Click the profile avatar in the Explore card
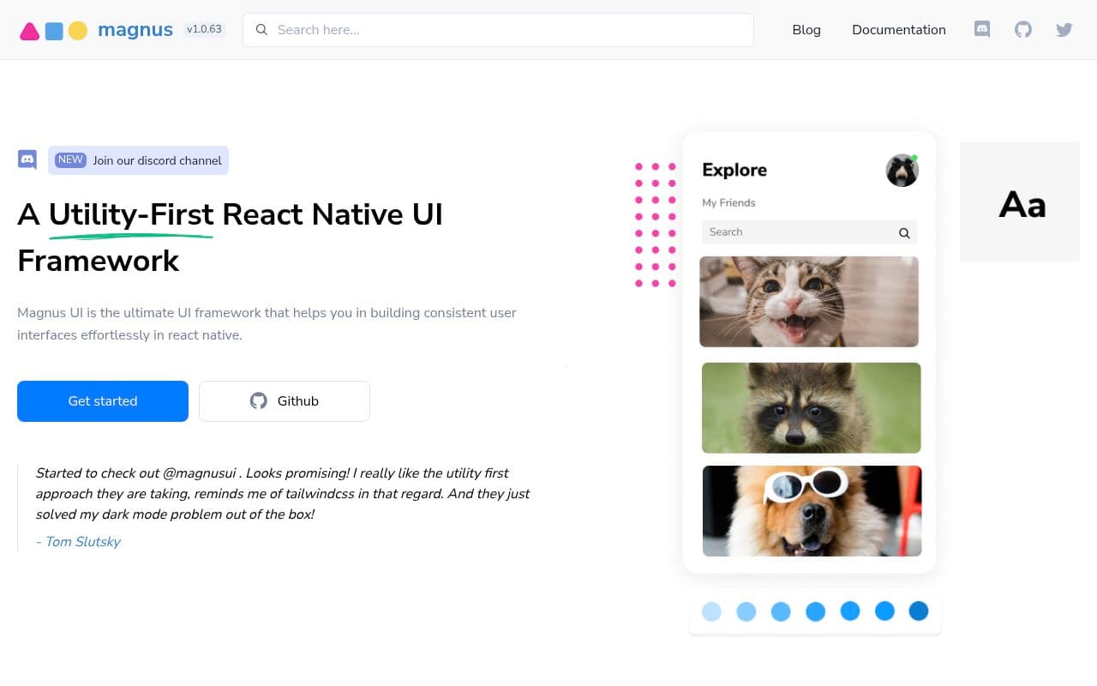Screen dimensions: 1097x686 click(902, 171)
